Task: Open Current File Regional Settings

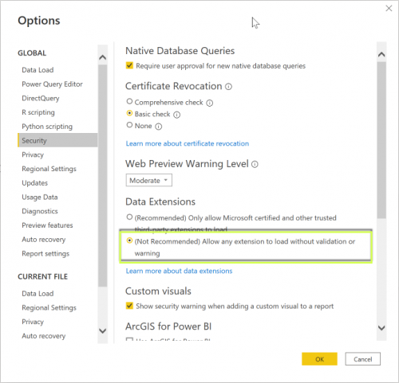Action: [x=49, y=307]
